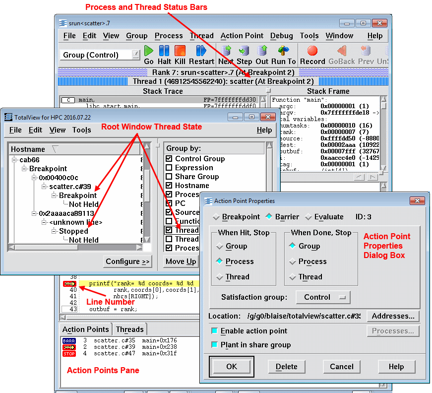
Task: Click the breakpoint arrow icon for scatter.c#39
Action: 69,347
